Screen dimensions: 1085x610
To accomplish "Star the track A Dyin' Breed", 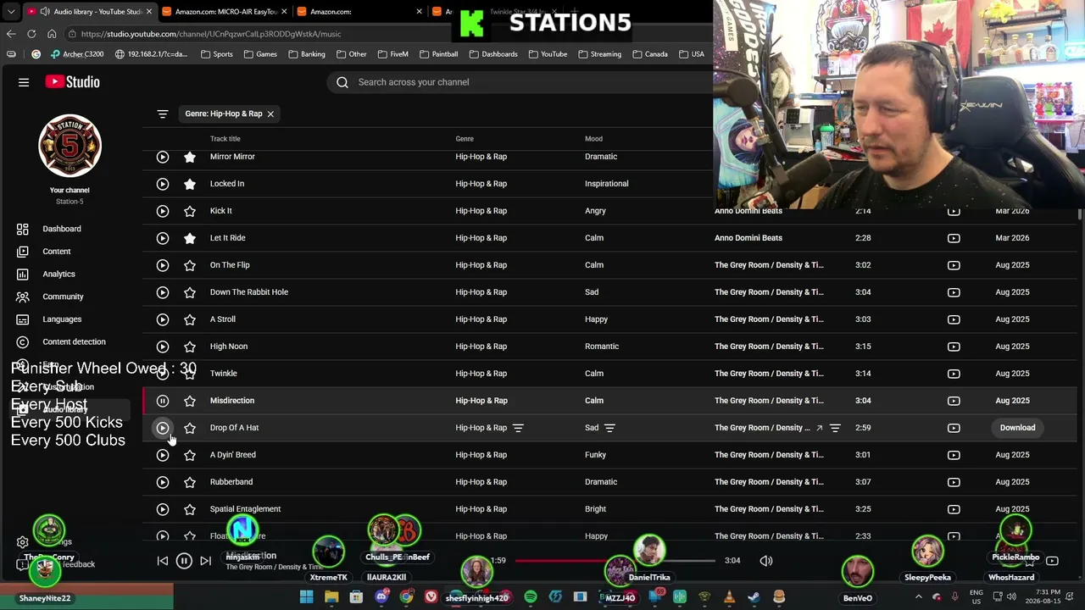I will coord(190,455).
